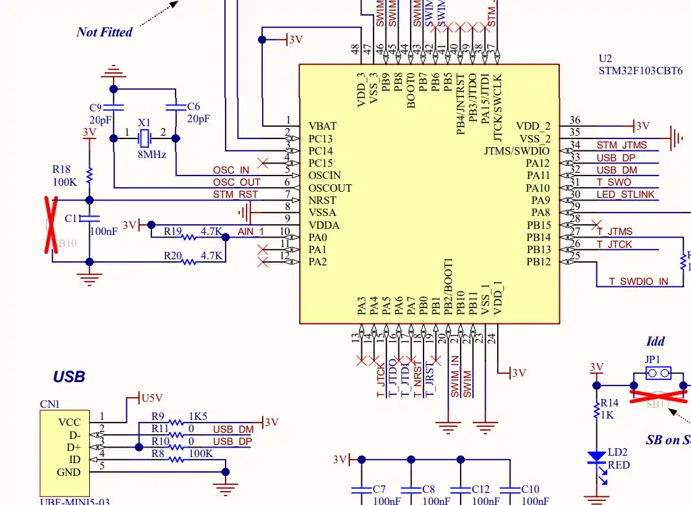Select the U2 STM32F103CBT6 chip body

point(429,194)
